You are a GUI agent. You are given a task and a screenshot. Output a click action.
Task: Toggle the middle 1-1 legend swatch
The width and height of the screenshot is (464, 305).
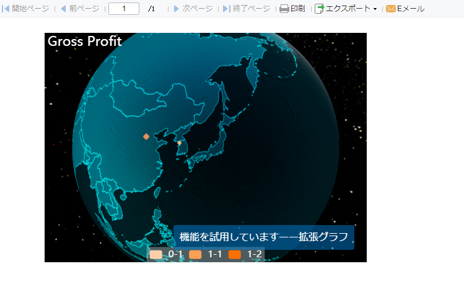click(195, 254)
